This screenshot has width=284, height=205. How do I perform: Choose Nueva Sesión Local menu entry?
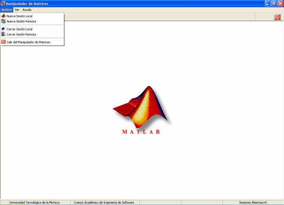[x=32, y=16]
